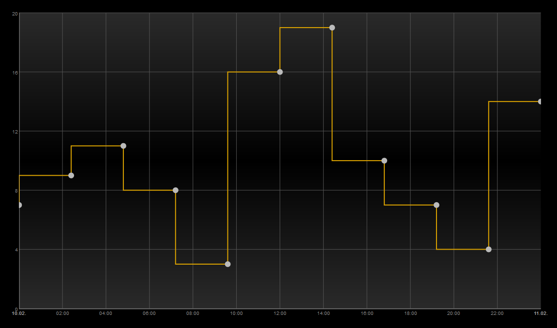Image resolution: width=557 pixels, height=328 pixels.
Task: Click the y-axis label '8'
Action: click(16, 191)
